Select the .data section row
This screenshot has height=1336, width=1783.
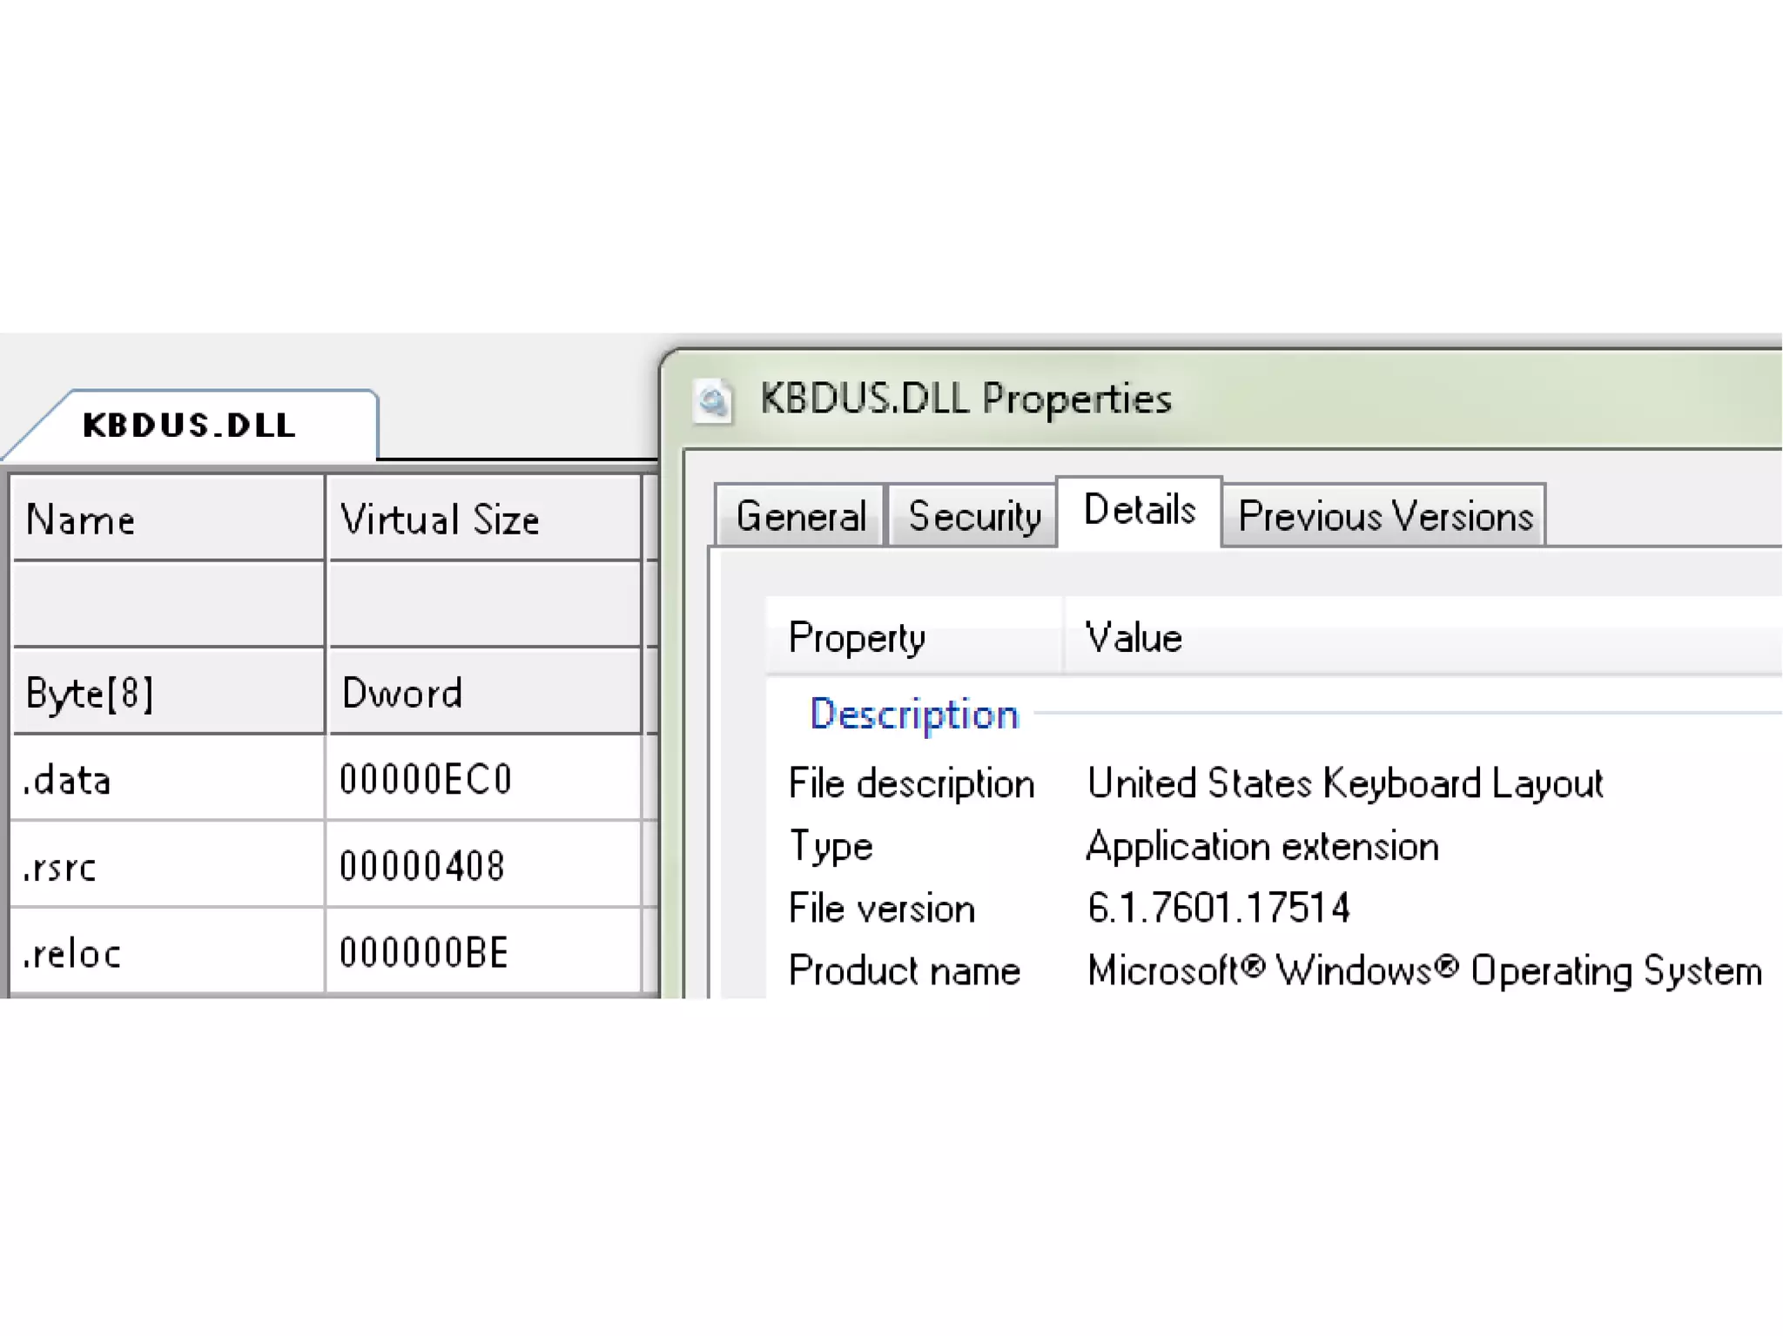click(x=68, y=779)
